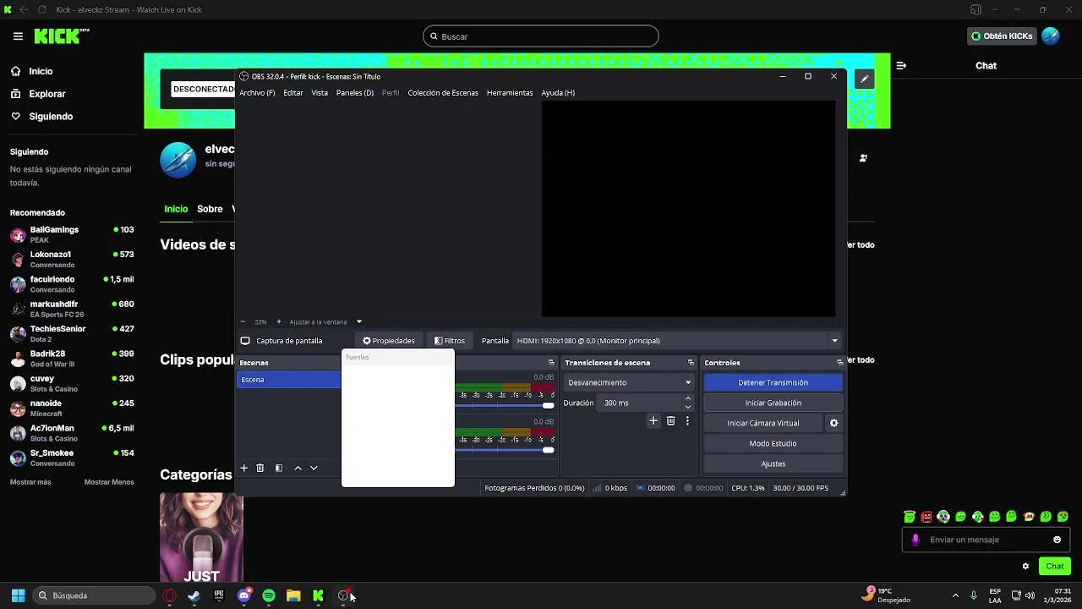Click the Obtén KICKs button
This screenshot has height=609, width=1082.
[x=1002, y=36]
